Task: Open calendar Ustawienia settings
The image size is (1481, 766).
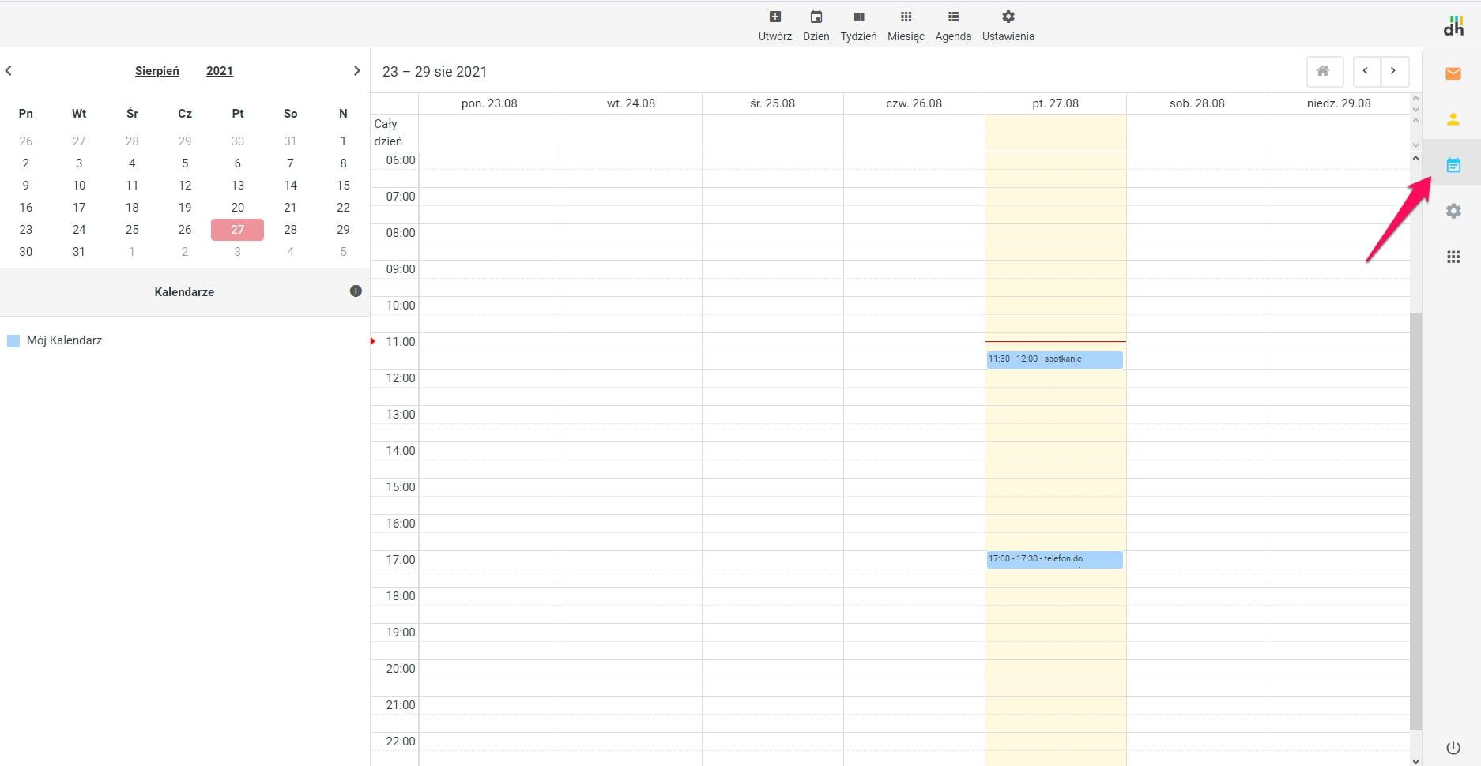Action: tap(1008, 26)
